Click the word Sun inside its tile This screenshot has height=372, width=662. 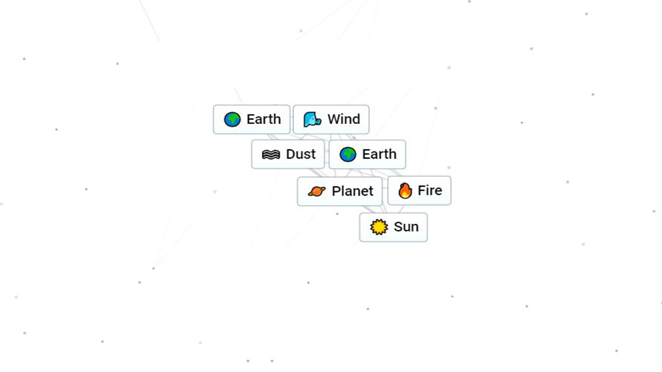tap(407, 227)
